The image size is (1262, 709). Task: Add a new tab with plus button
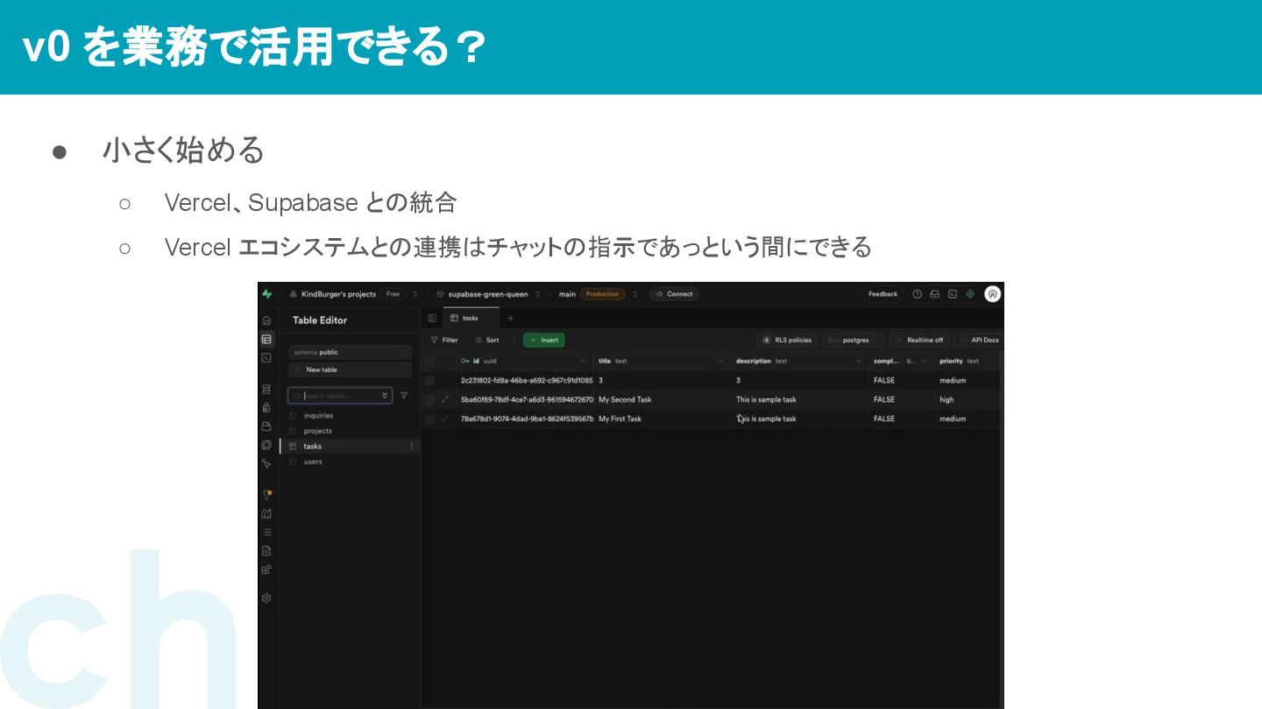511,318
